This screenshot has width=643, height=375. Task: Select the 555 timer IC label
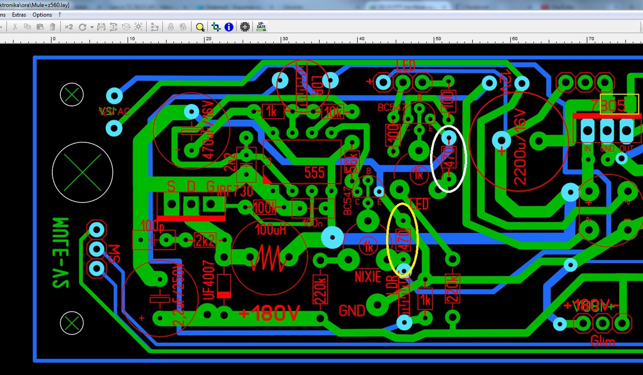click(314, 173)
